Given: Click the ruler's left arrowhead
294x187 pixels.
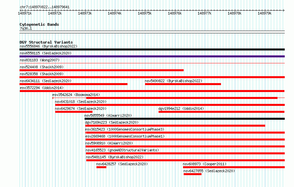Looking at the screenshot, I should point(20,10).
